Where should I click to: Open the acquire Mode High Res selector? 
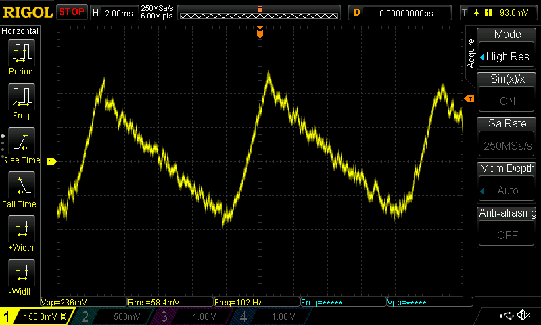pos(507,50)
